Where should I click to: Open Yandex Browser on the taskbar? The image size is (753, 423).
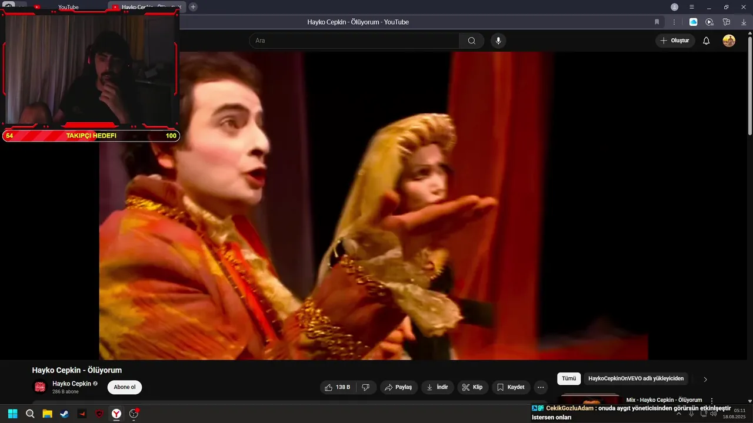pos(117,414)
